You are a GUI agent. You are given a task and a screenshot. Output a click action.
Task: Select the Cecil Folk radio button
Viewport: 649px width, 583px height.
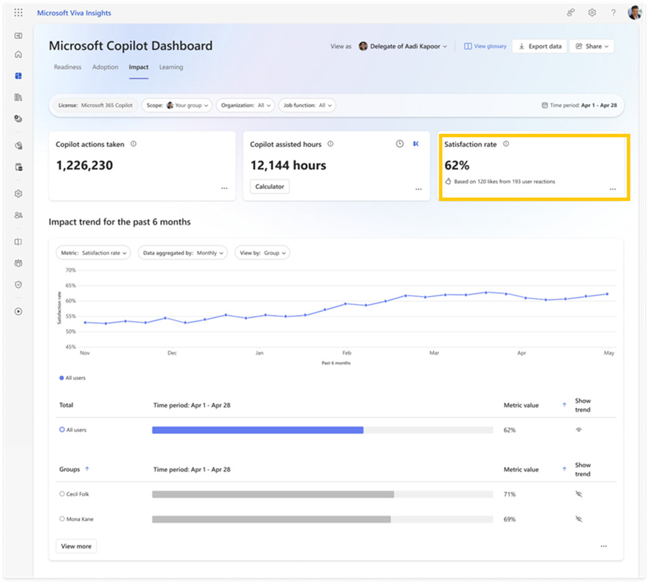tap(62, 494)
